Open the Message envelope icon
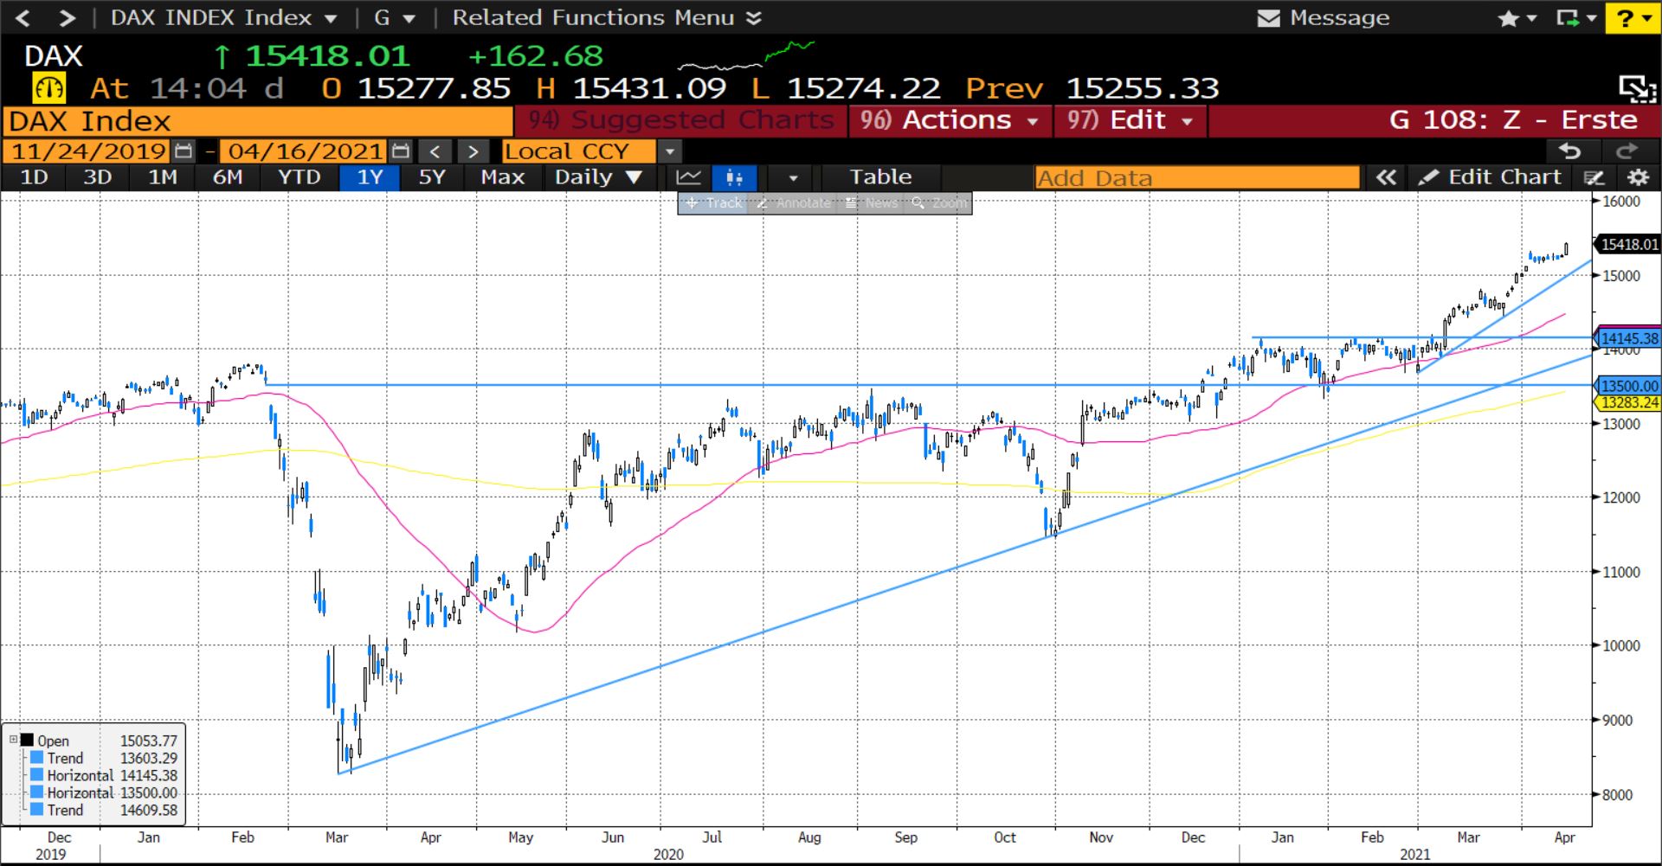This screenshot has width=1662, height=866. point(1268,18)
